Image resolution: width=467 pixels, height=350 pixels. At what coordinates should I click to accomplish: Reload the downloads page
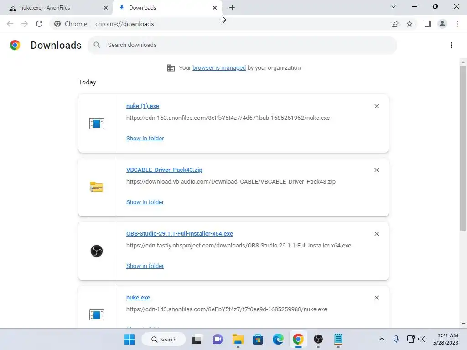(x=39, y=24)
